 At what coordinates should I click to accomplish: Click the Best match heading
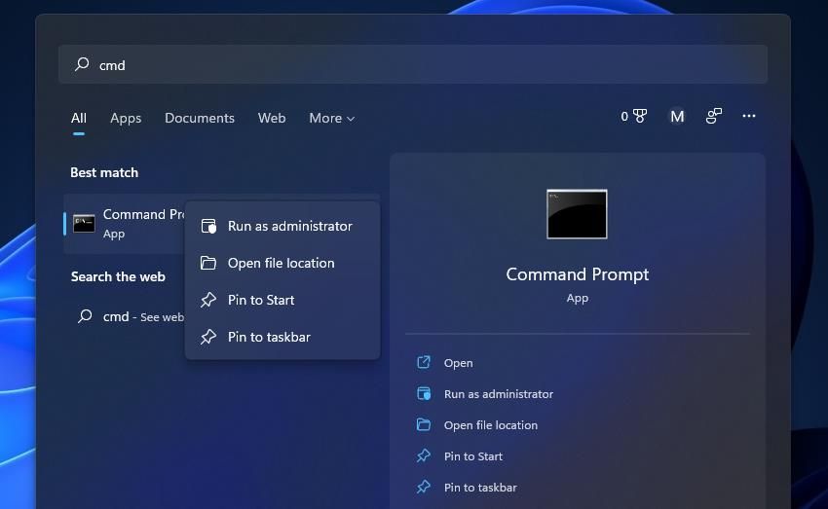(x=104, y=172)
